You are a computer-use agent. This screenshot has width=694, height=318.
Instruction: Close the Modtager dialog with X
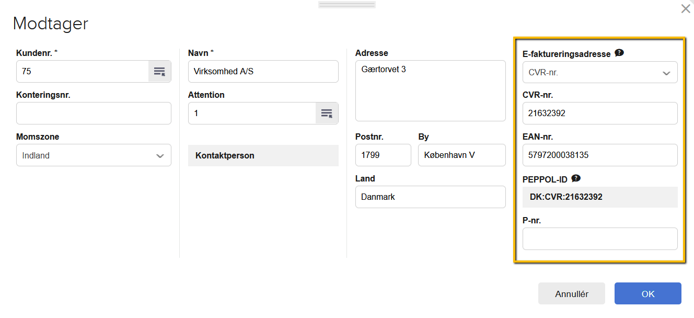pyautogui.click(x=685, y=9)
